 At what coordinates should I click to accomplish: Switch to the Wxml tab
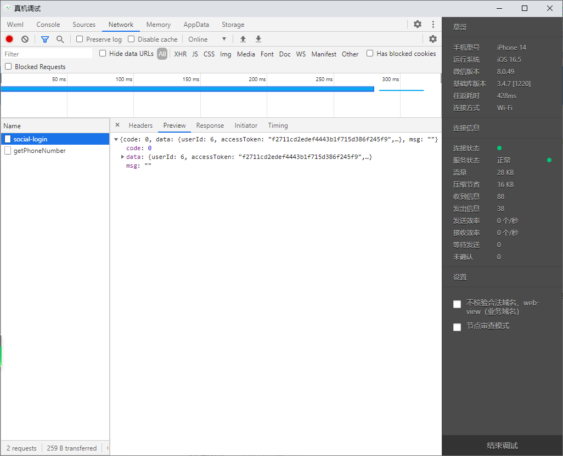pos(15,24)
